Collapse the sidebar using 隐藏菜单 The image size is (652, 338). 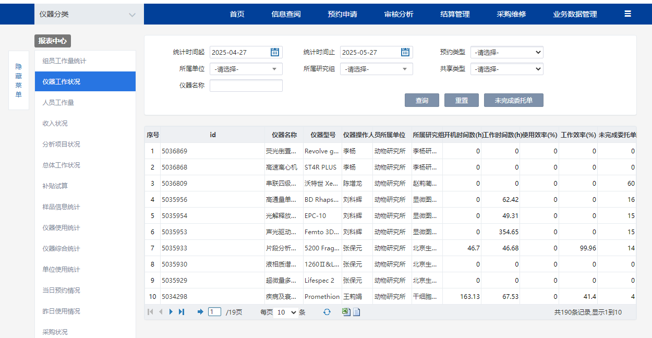pyautogui.click(x=19, y=80)
